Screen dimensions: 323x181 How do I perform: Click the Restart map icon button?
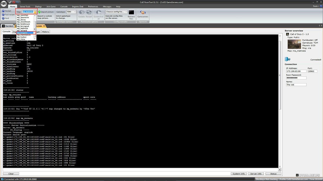(3, 11)
